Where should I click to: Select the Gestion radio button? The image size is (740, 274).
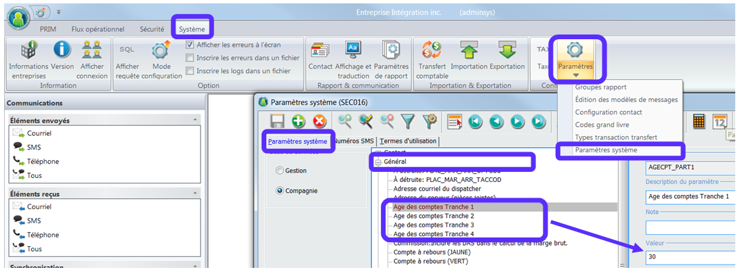[x=280, y=171]
